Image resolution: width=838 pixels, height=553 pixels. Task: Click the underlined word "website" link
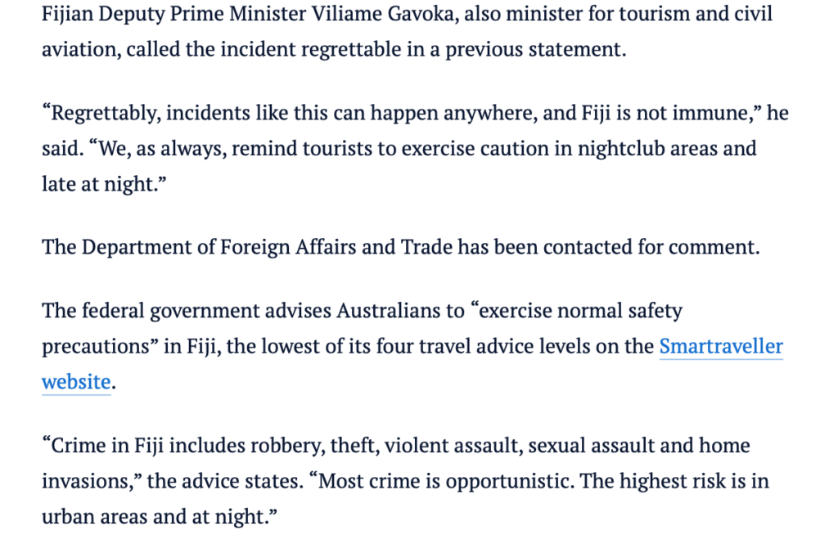tap(75, 382)
